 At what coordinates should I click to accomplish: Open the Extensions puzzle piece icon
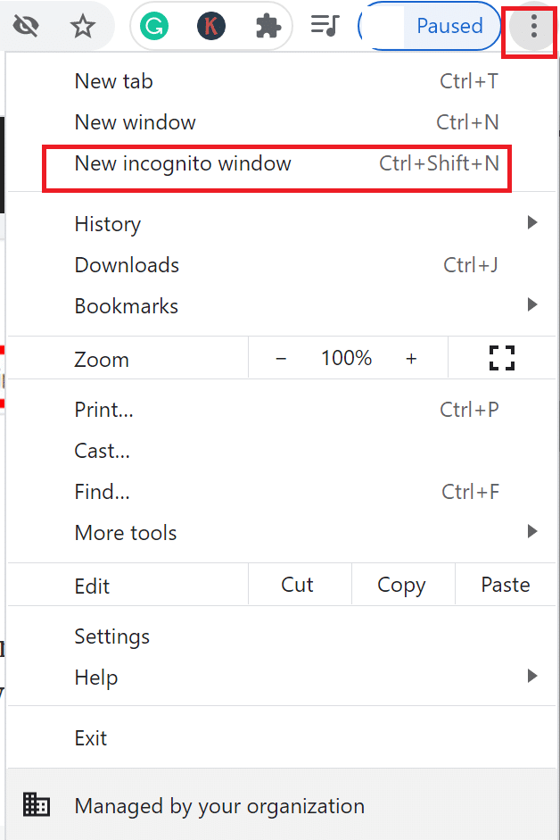[268, 27]
